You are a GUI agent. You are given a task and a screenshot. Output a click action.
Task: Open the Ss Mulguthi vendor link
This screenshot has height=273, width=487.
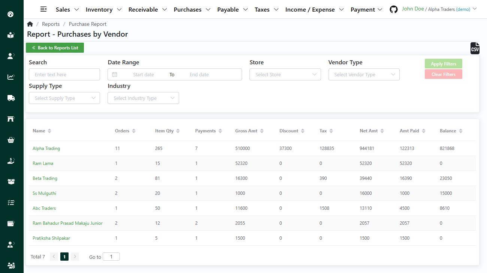45,193
